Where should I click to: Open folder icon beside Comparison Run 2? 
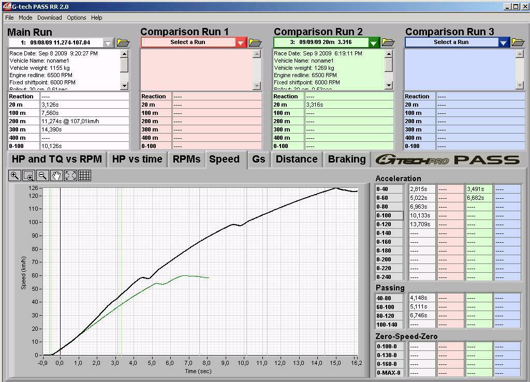[x=388, y=42]
